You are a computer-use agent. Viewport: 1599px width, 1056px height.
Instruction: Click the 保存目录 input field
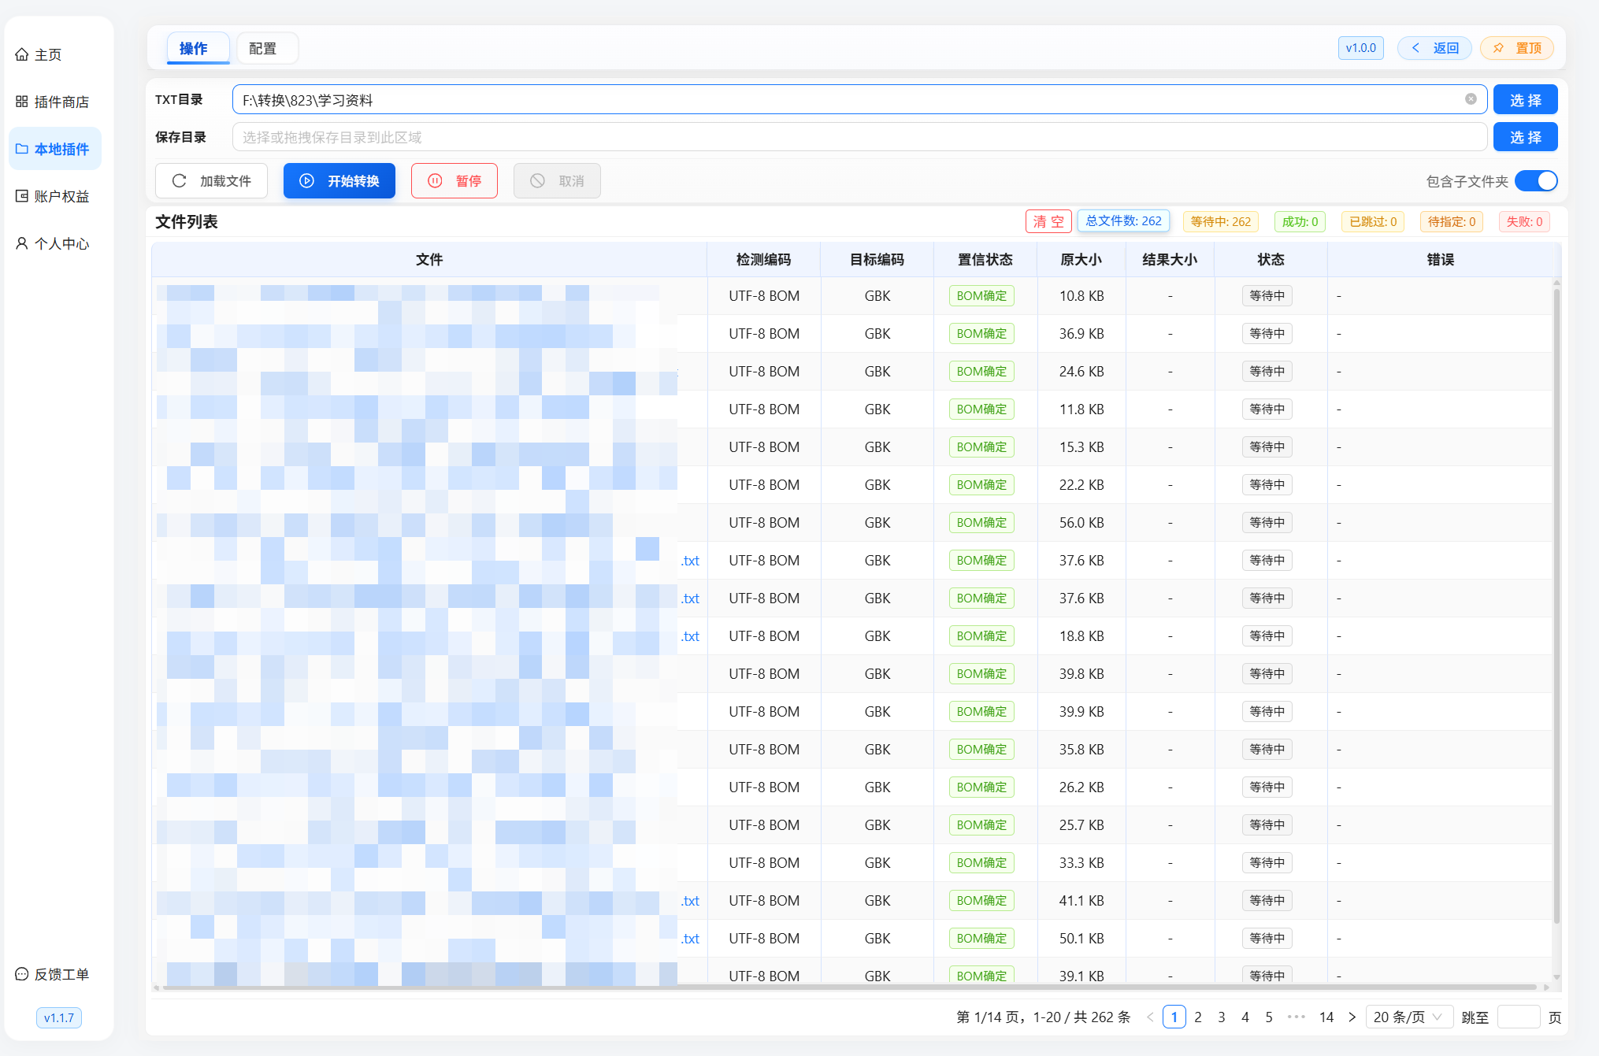click(x=859, y=137)
